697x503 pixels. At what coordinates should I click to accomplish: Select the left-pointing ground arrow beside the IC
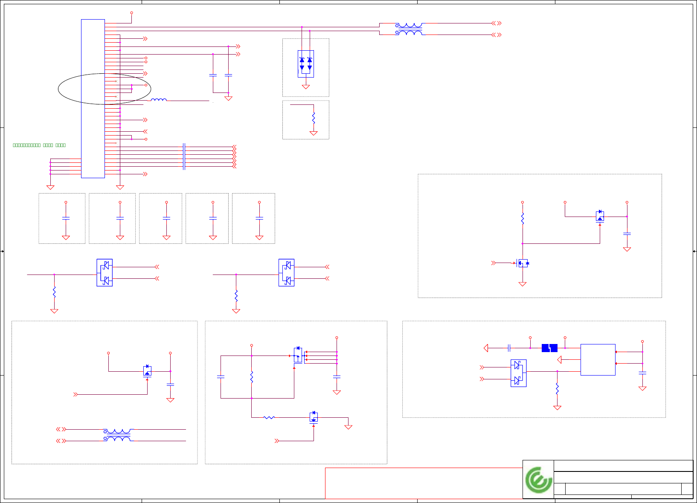pyautogui.click(x=560, y=360)
